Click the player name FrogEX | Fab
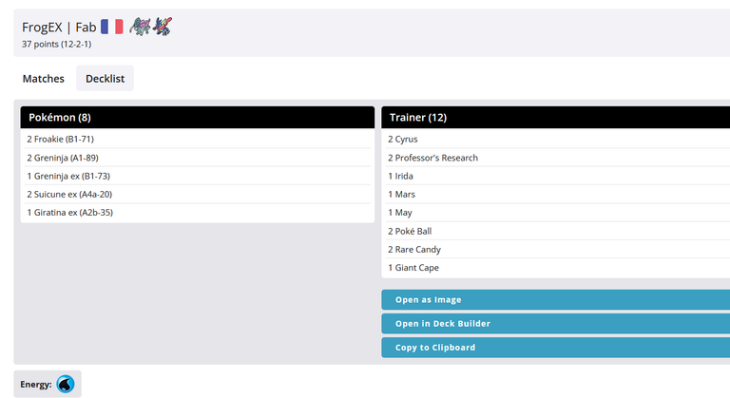Viewport: 730px width, 398px height. click(x=59, y=28)
